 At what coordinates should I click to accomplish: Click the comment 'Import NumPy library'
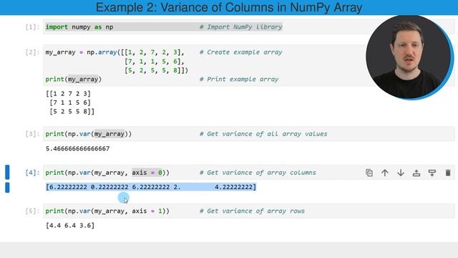[241, 27]
